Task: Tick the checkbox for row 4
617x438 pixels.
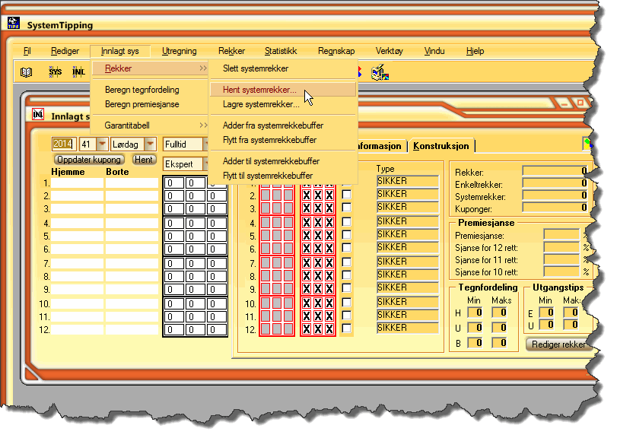Action: click(x=346, y=222)
